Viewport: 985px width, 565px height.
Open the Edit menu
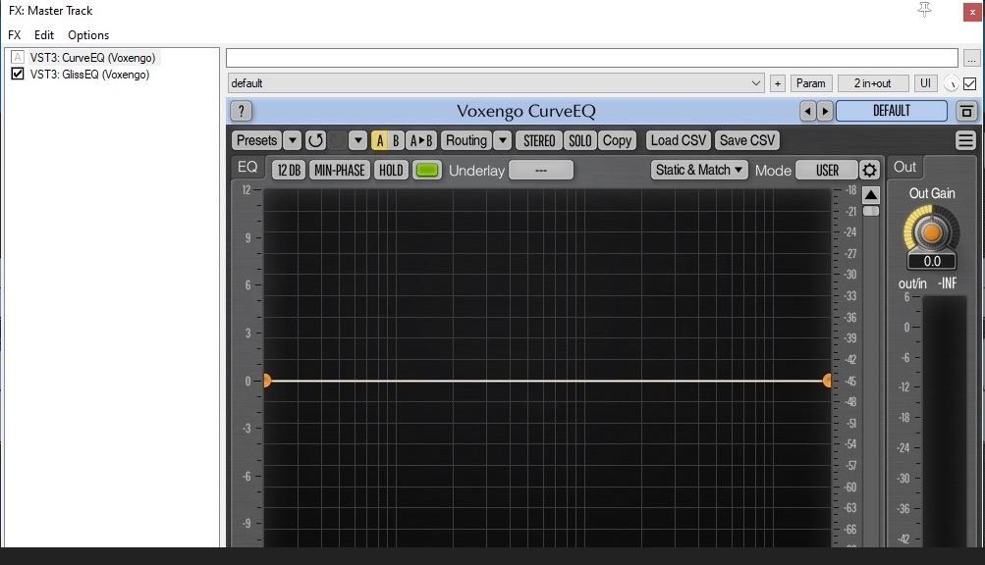(x=44, y=35)
